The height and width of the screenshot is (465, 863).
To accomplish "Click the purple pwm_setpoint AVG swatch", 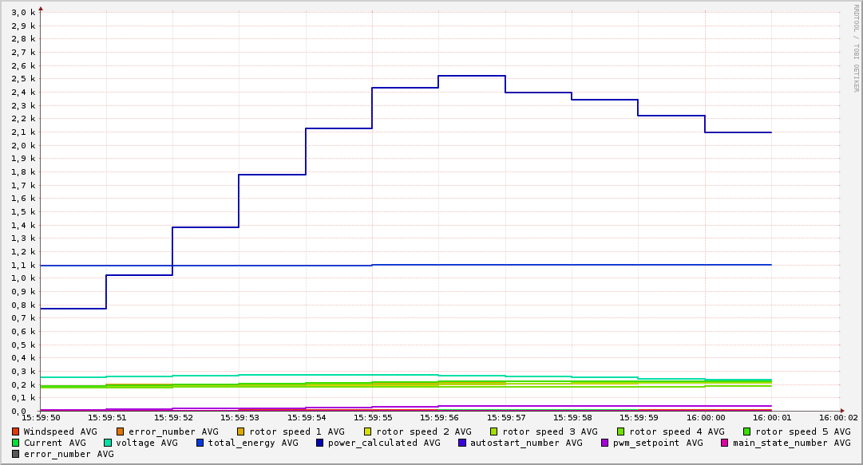I will 605,443.
